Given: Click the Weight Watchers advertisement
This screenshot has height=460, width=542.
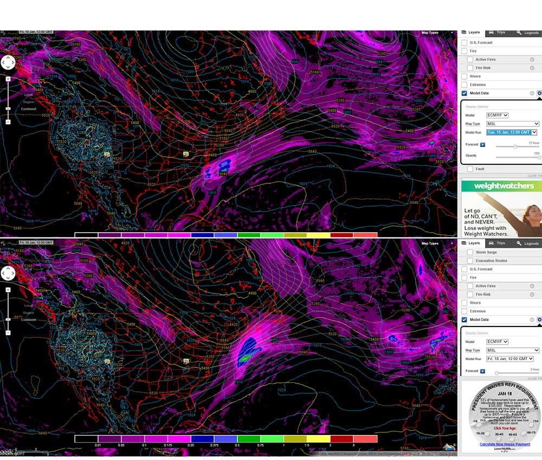Looking at the screenshot, I should [x=501, y=208].
